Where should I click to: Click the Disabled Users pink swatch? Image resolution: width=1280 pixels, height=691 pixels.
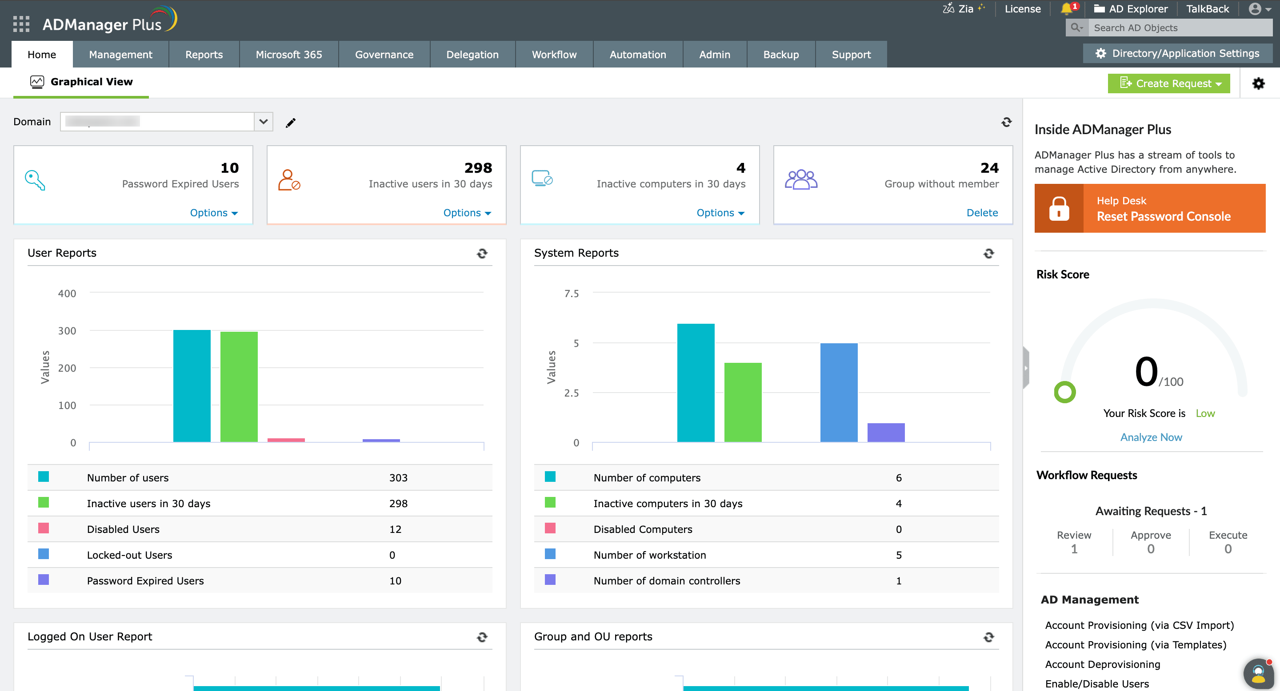(x=44, y=528)
